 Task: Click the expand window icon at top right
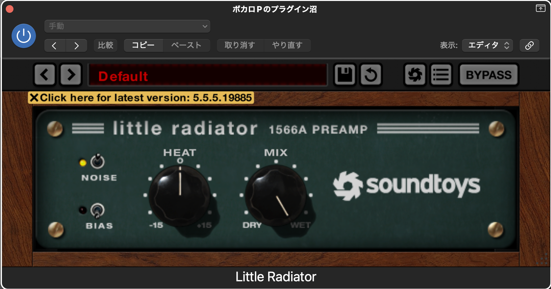541,8
